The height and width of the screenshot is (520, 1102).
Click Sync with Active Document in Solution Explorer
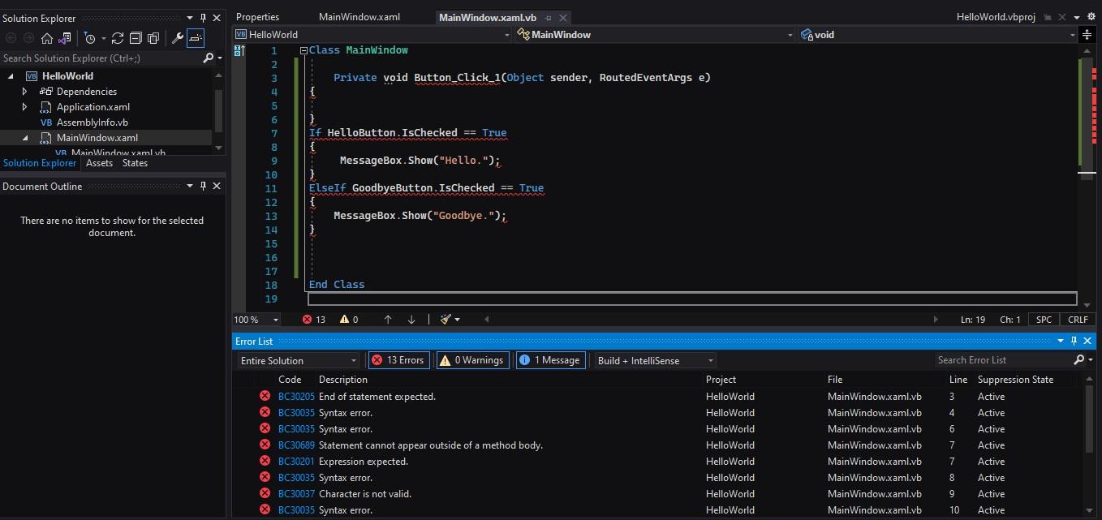tap(64, 37)
